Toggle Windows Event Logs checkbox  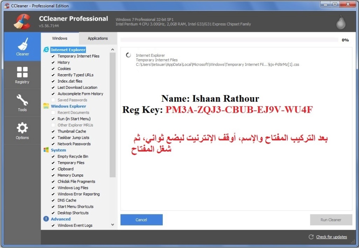coord(53,225)
